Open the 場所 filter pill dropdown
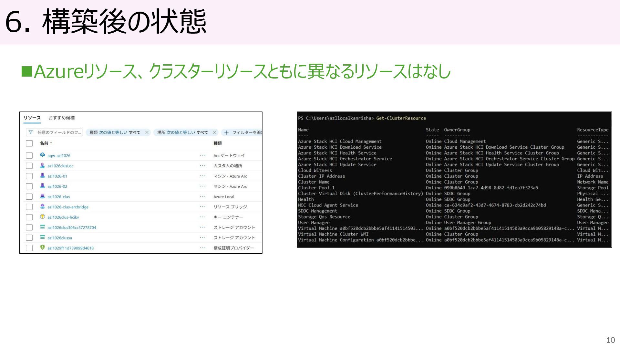The image size is (620, 349). 182,132
